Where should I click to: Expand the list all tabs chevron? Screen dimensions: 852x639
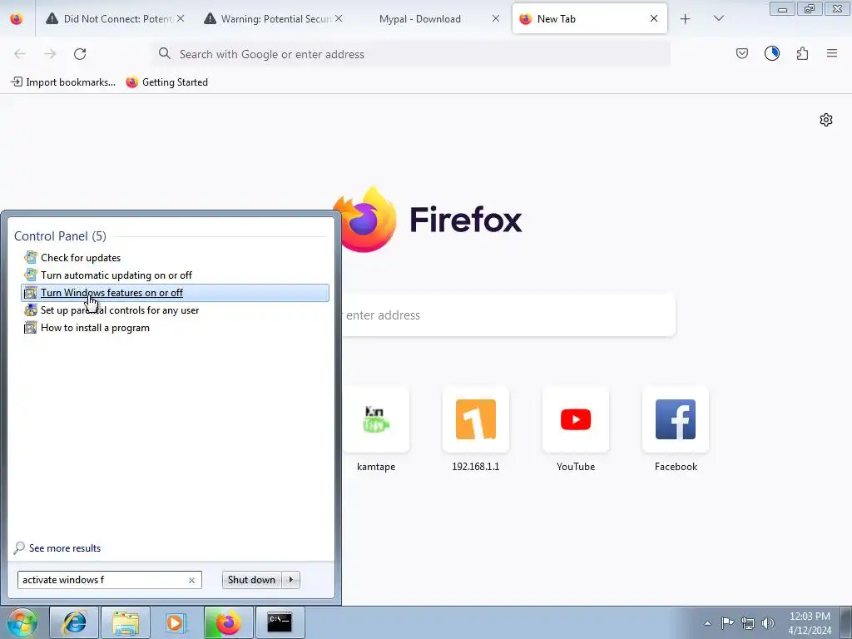point(718,19)
